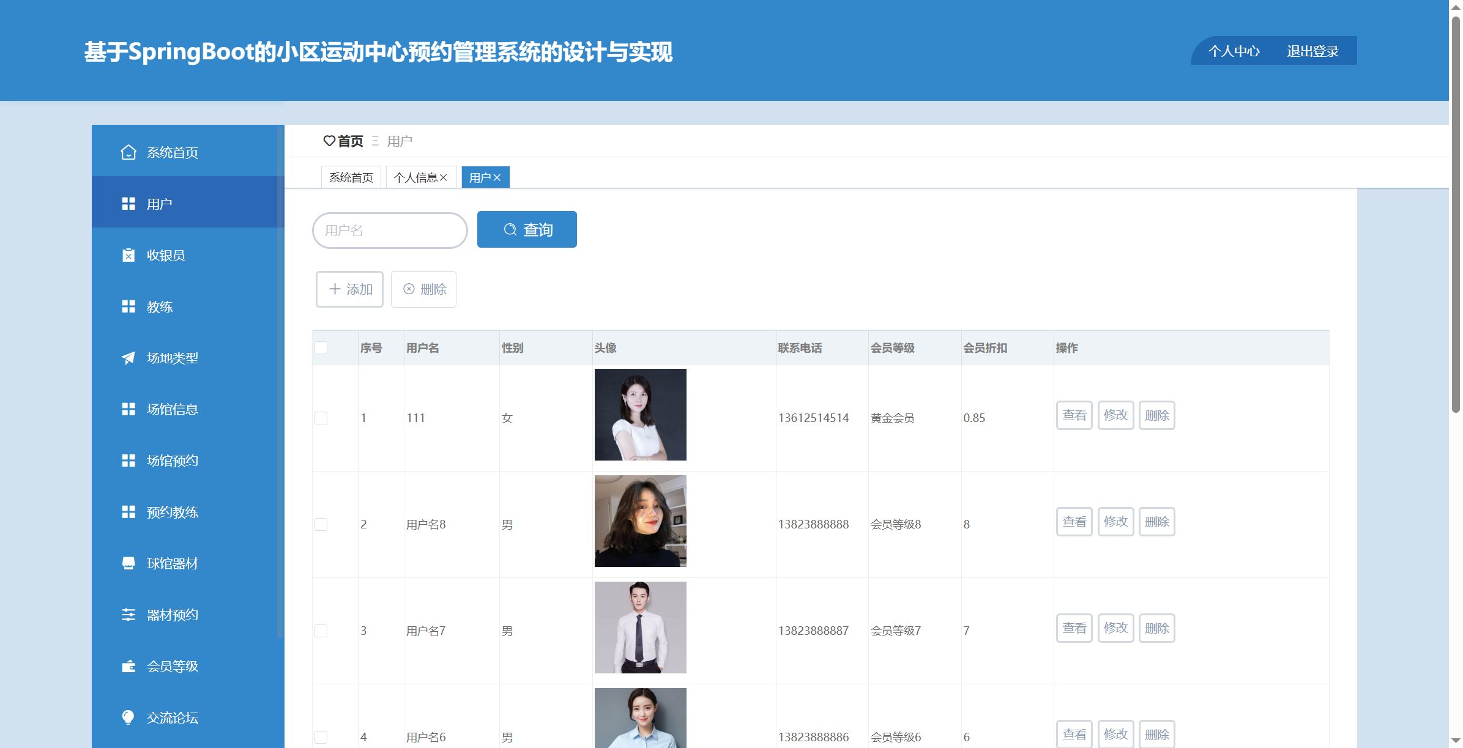Image resolution: width=1463 pixels, height=748 pixels.
Task: Click 修改 for user 111
Action: [x=1115, y=415]
